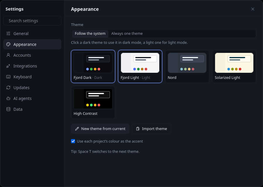Open General settings section
Screen dimensions: 263x187
tap(32, 34)
